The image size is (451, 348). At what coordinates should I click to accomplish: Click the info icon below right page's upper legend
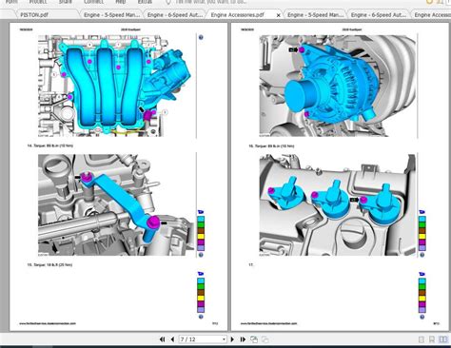tap(422, 255)
